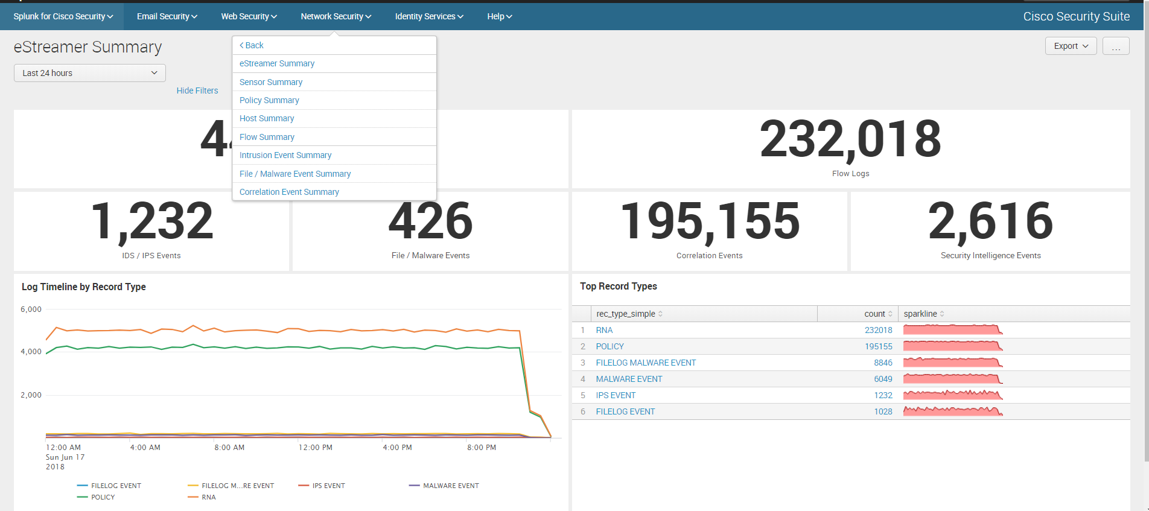Open IPS EVENT record type
Viewport: 1149px width, 511px height.
click(616, 395)
